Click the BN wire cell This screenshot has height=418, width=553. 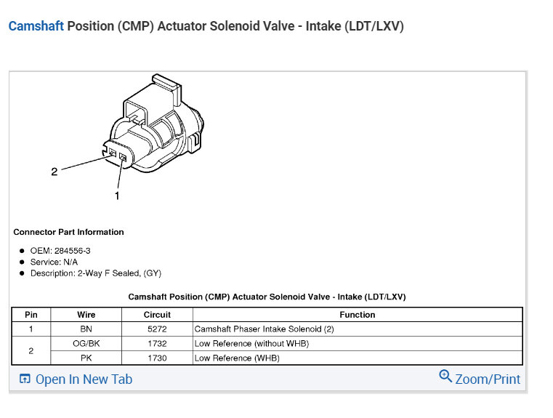(x=86, y=329)
